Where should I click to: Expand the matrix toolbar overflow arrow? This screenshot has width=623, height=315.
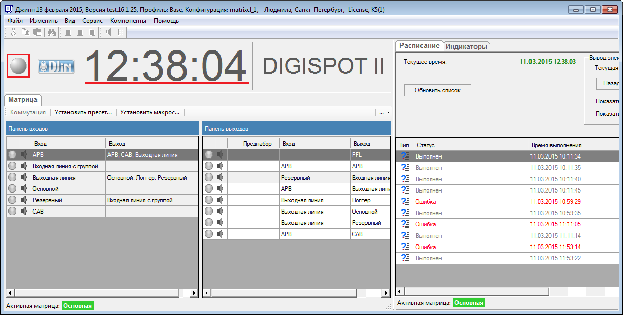[384, 112]
